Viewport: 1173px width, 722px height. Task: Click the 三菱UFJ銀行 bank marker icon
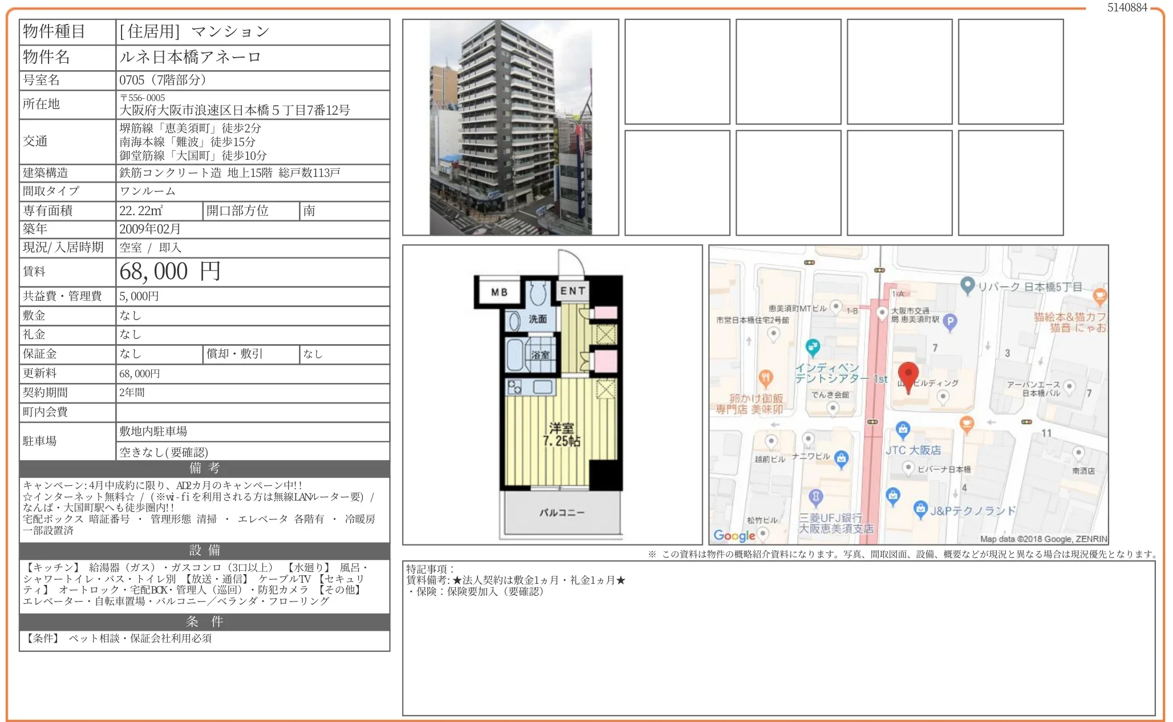816,496
